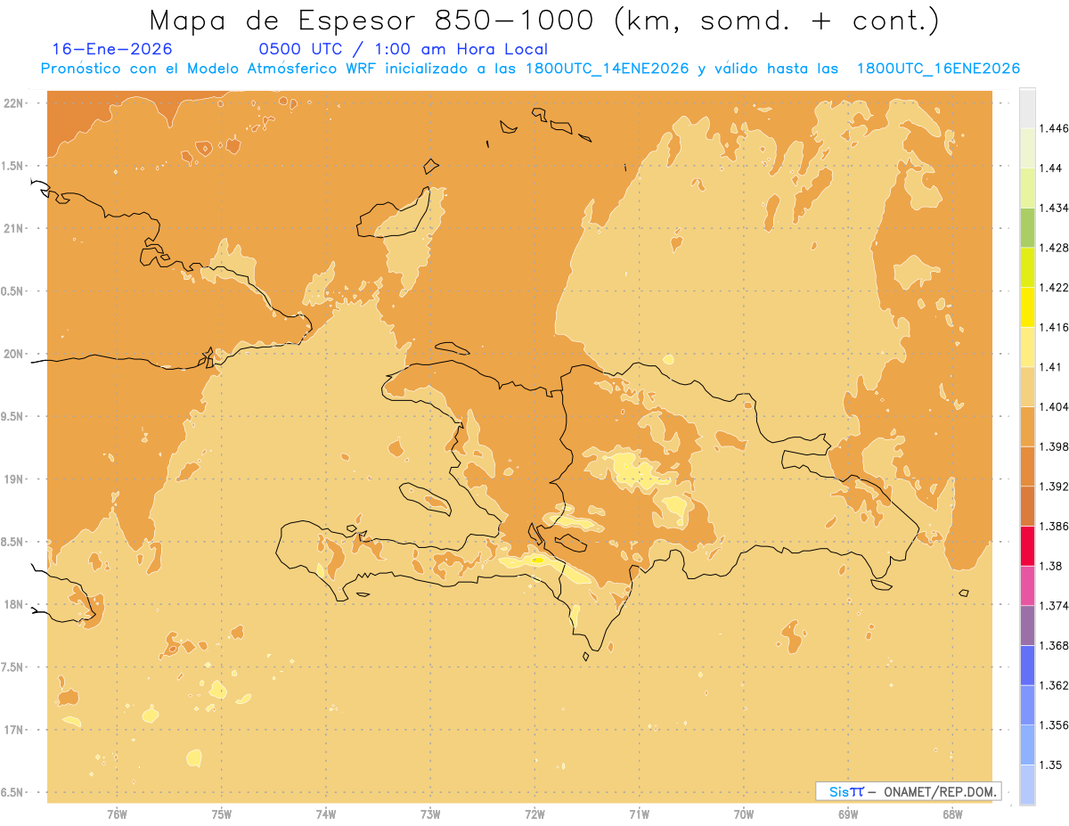Click the longitude label '71W'

pos(639,814)
